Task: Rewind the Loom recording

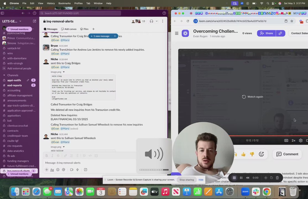Action: click(247, 178)
